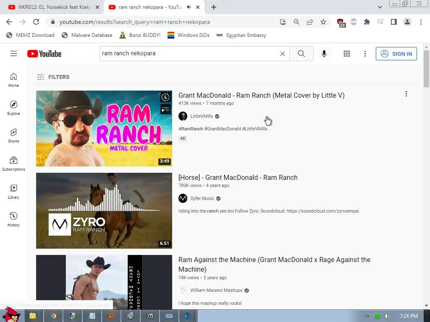Open the Windows ISOs bookmark

click(189, 35)
